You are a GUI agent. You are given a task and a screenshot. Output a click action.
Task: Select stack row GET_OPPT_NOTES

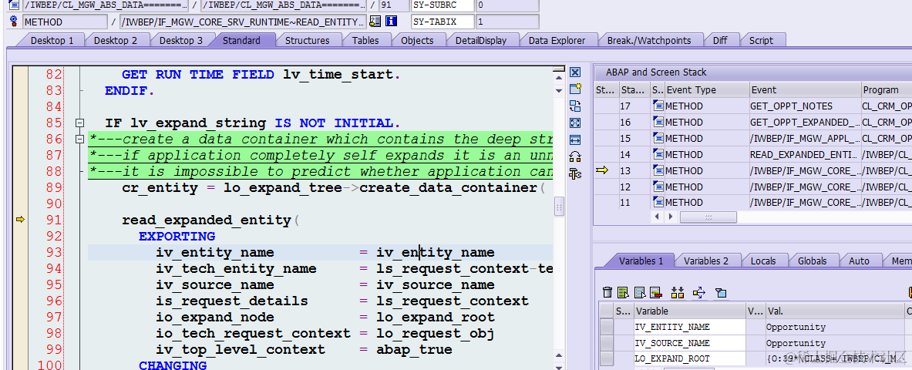tap(804, 106)
